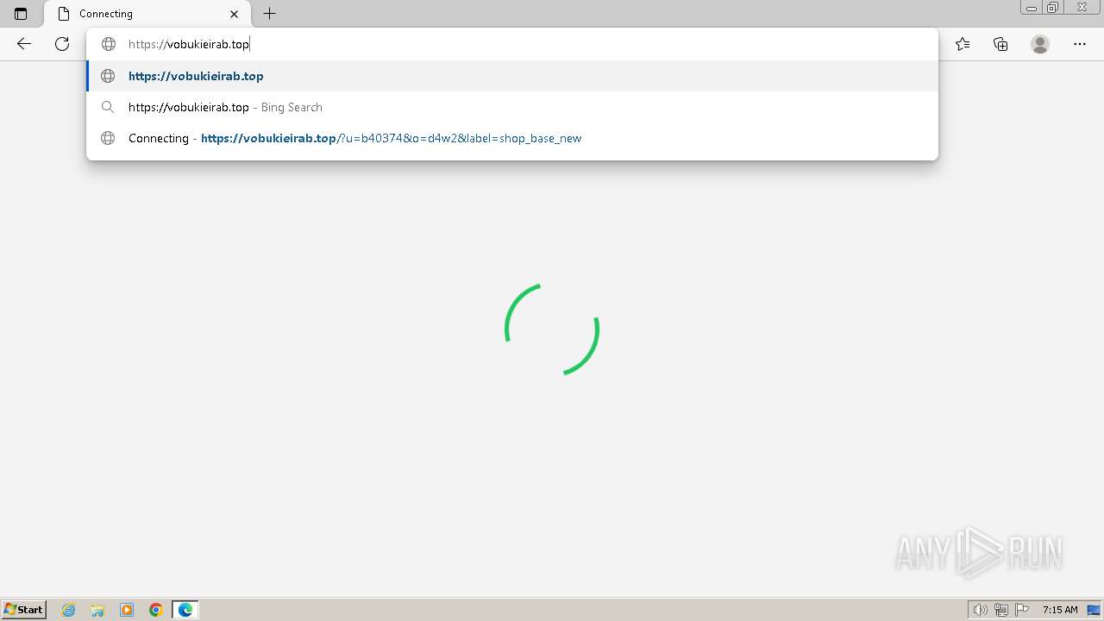Open the network tray icon

1001,610
